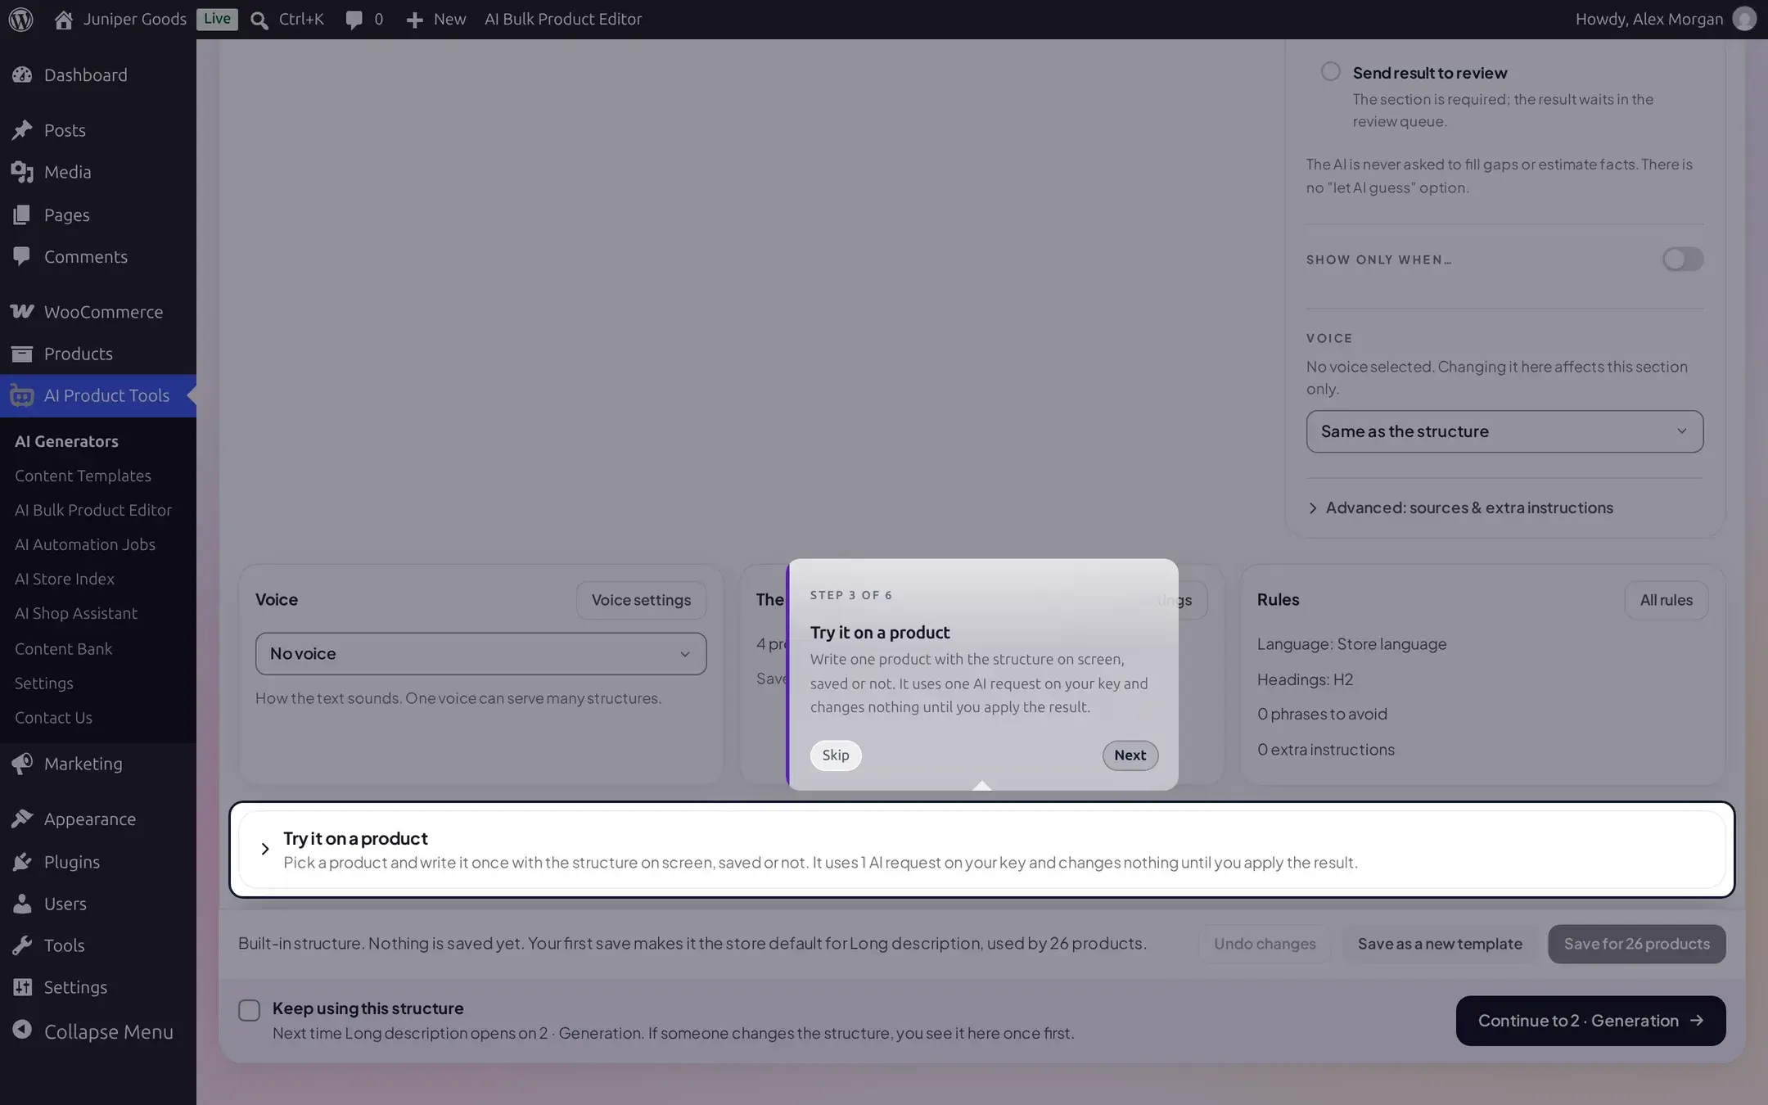1768x1105 pixels.
Task: Click Save for 26 products
Action: (x=1636, y=944)
